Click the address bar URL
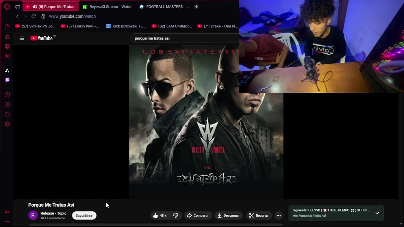404x227 pixels. (72, 16)
